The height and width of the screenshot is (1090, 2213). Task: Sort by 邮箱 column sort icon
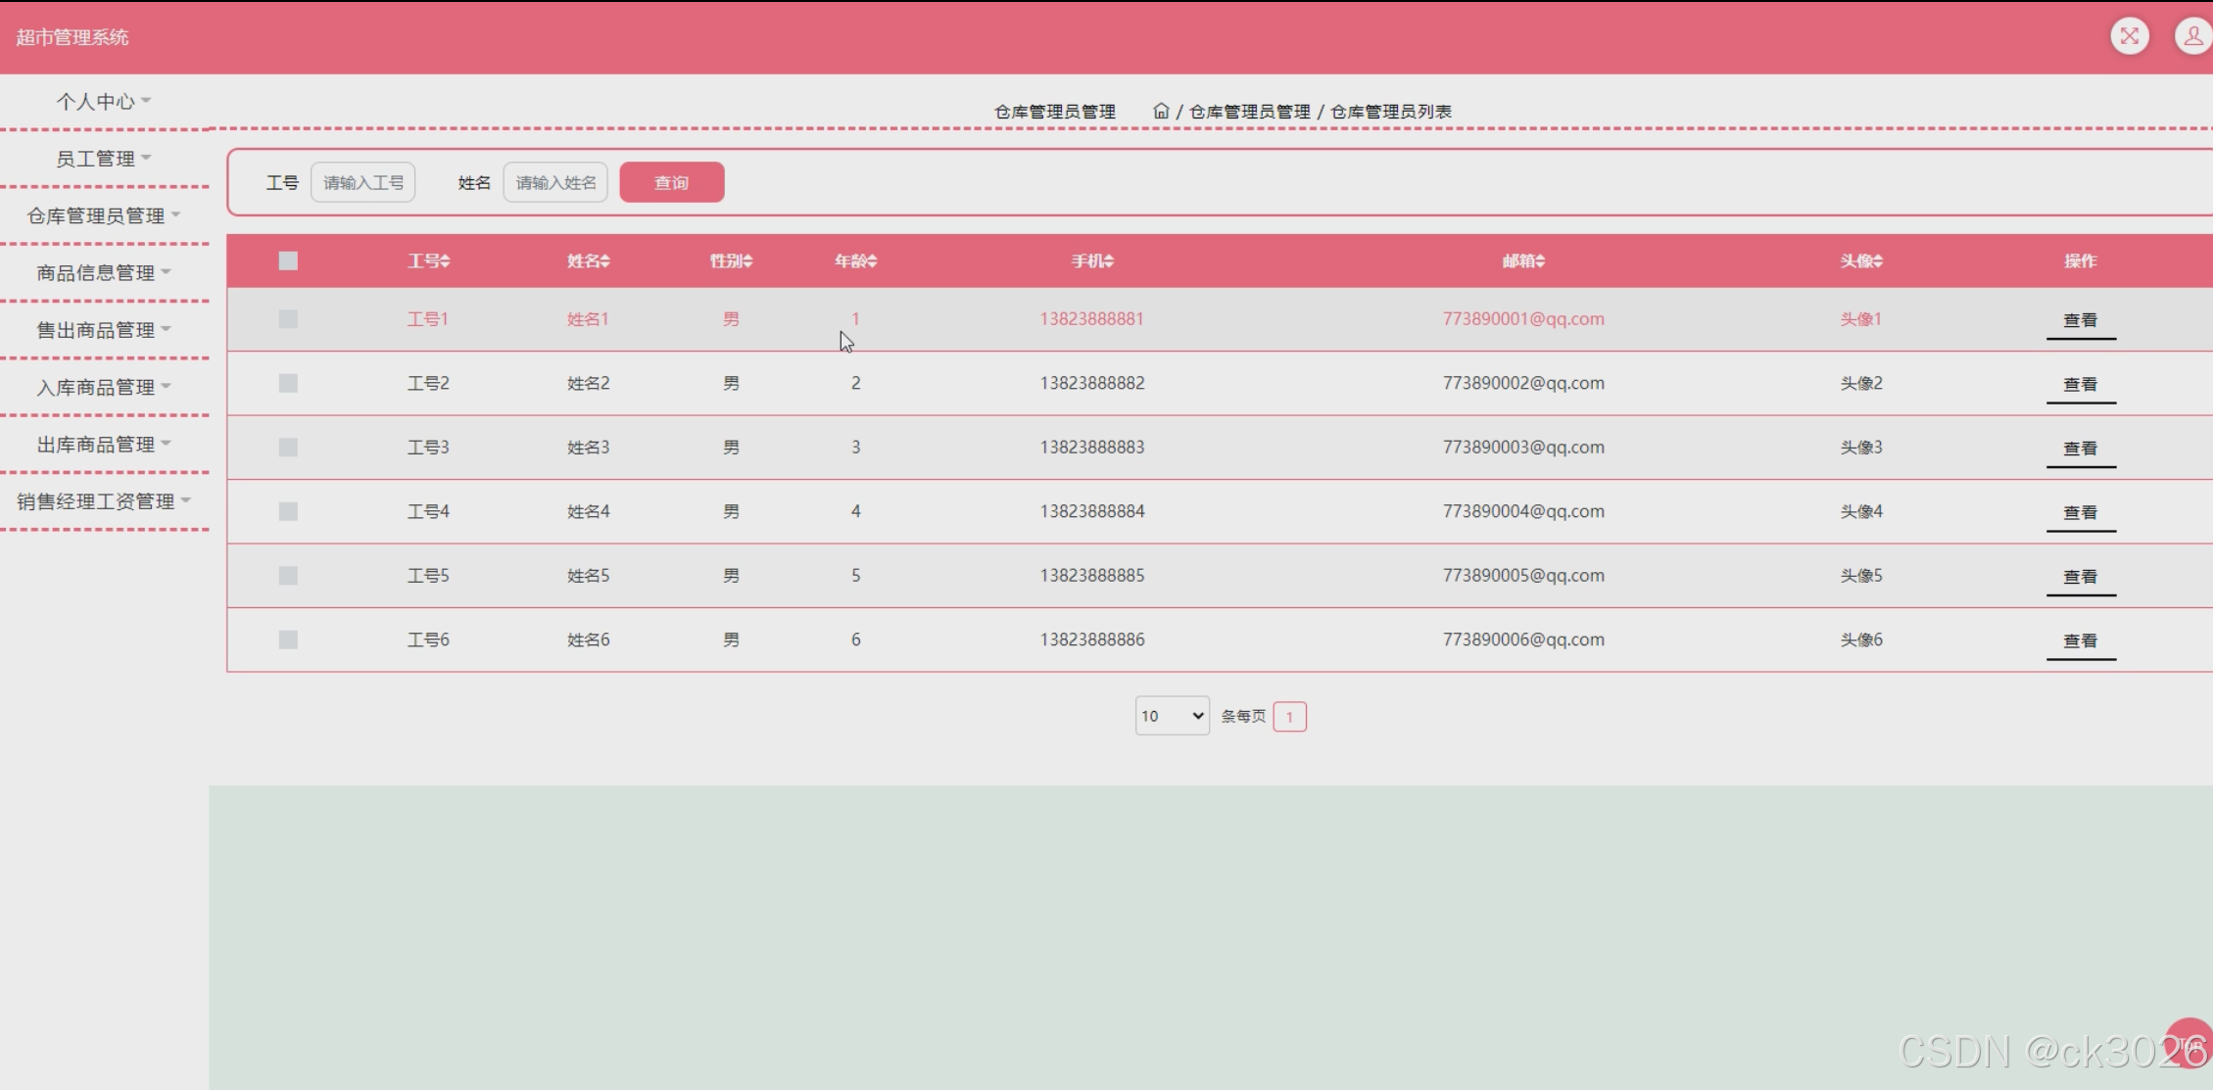tap(1540, 261)
